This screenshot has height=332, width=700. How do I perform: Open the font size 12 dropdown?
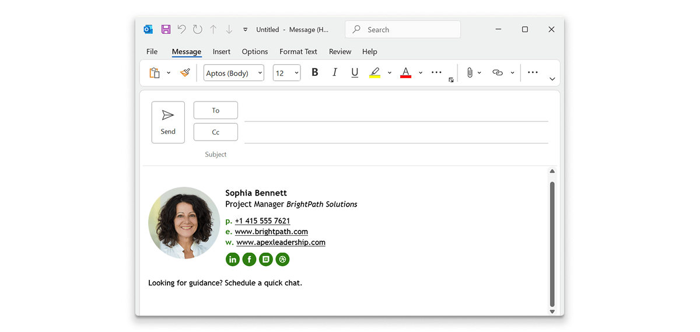click(x=286, y=73)
